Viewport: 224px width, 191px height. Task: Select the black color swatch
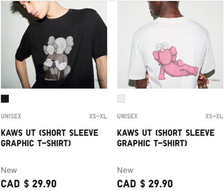pos(5,99)
